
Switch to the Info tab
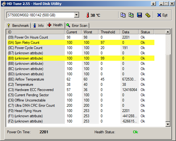(38, 26)
